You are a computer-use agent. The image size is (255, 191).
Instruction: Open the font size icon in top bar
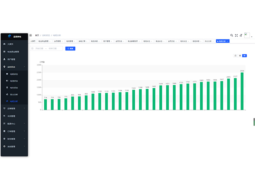pyautogui.click(x=241, y=35)
